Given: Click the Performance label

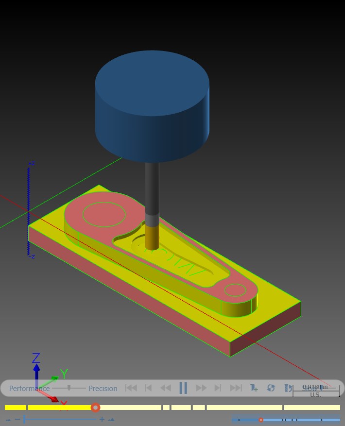Looking at the screenshot, I should (x=29, y=389).
